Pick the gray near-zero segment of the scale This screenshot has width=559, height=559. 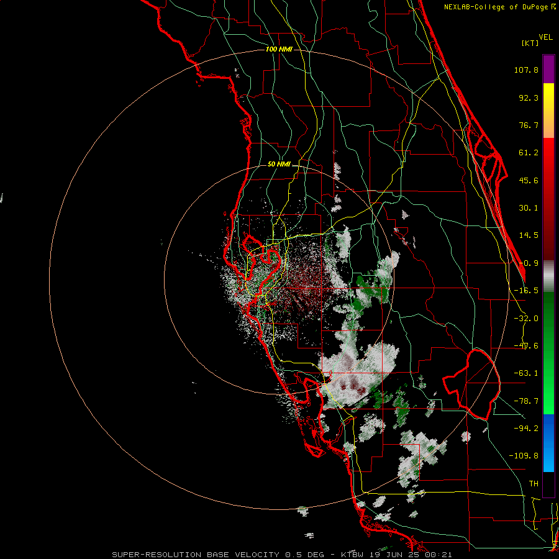coord(548,276)
